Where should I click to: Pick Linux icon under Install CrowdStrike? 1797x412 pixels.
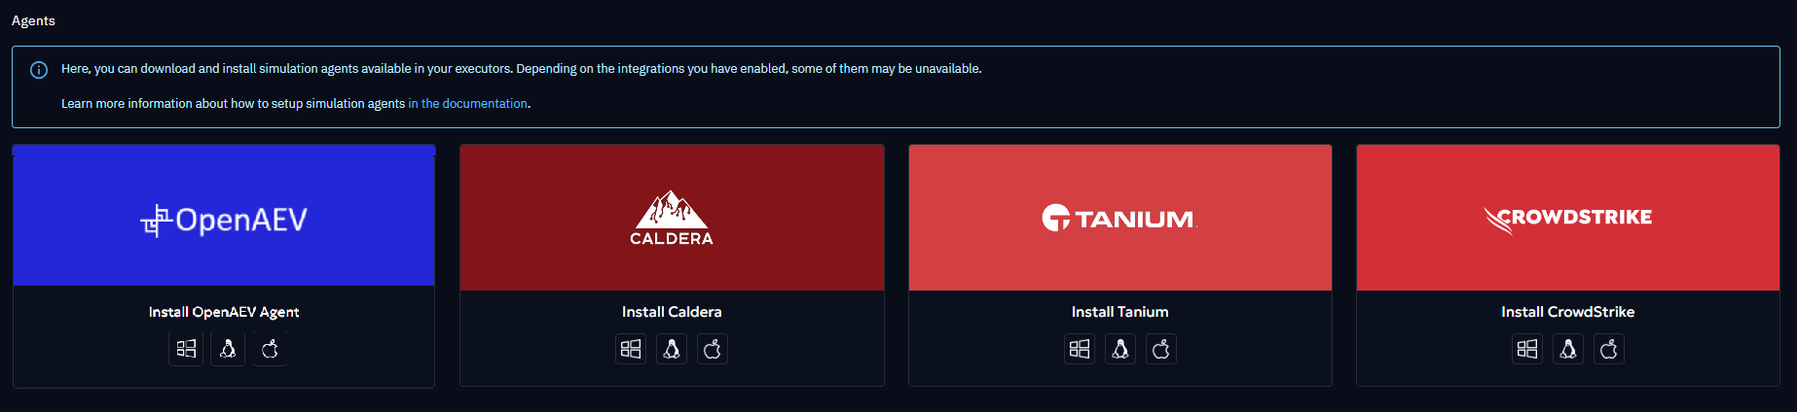(x=1568, y=349)
